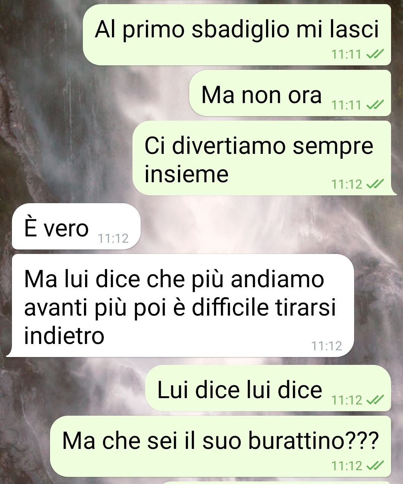Image resolution: width=403 pixels, height=484 pixels.
Task: Tap the 11:11 timestamp on 'Al primo sbadiglio' message
Action: pos(347,55)
